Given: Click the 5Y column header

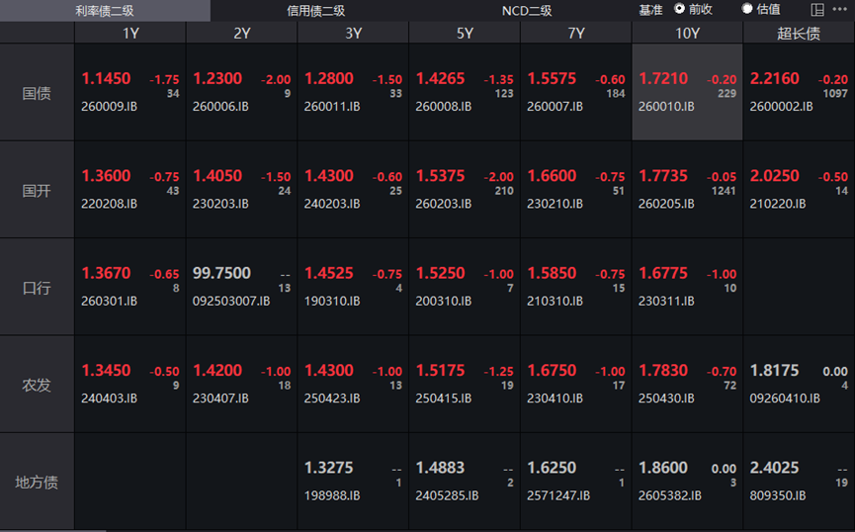Looking at the screenshot, I should (465, 33).
